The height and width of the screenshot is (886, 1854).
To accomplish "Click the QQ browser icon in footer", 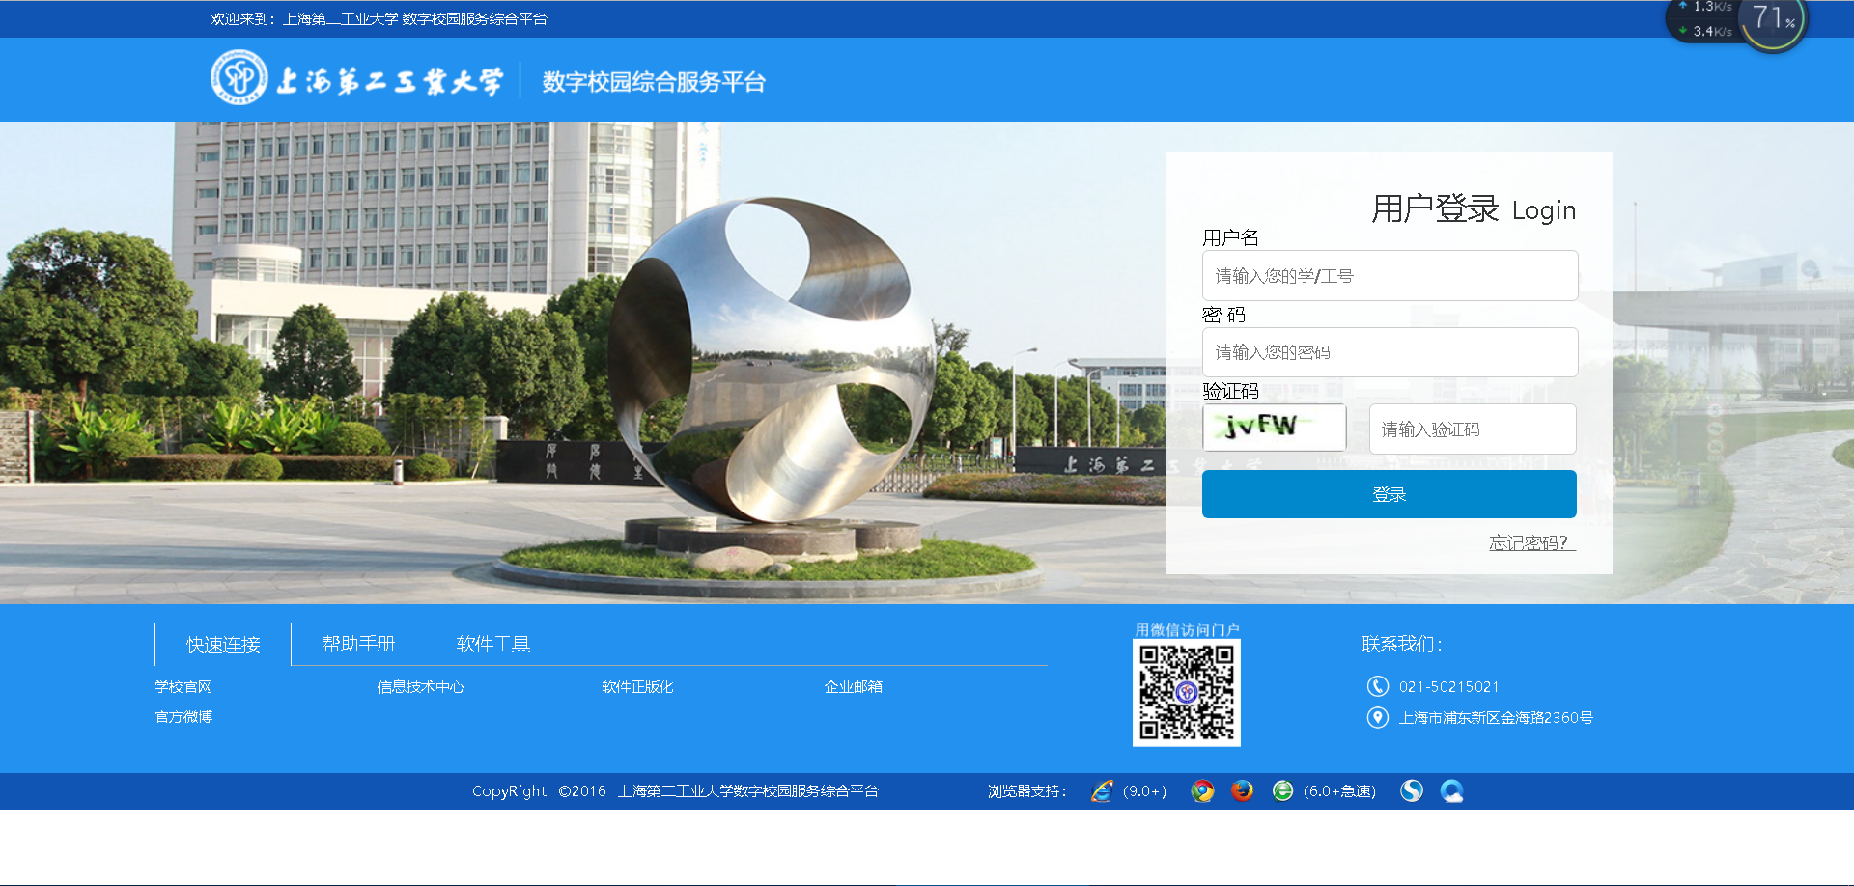I will click(1451, 791).
